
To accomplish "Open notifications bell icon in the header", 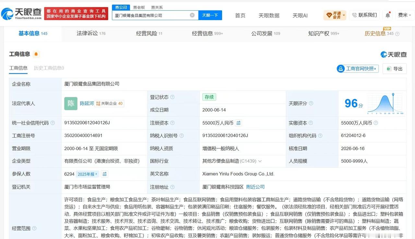I will click(388, 15).
